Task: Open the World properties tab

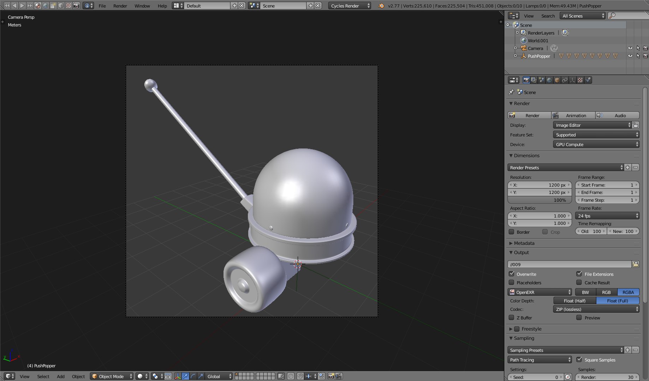Action: (549, 80)
